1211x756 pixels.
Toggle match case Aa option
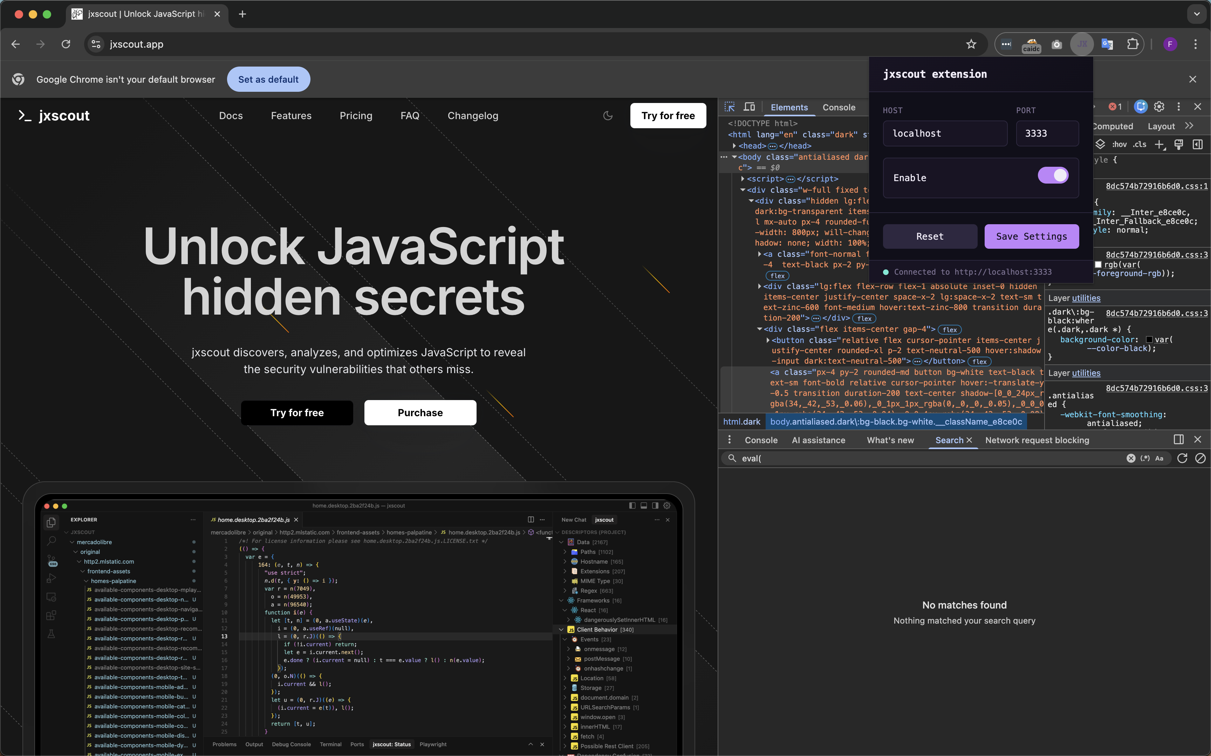pyautogui.click(x=1159, y=458)
